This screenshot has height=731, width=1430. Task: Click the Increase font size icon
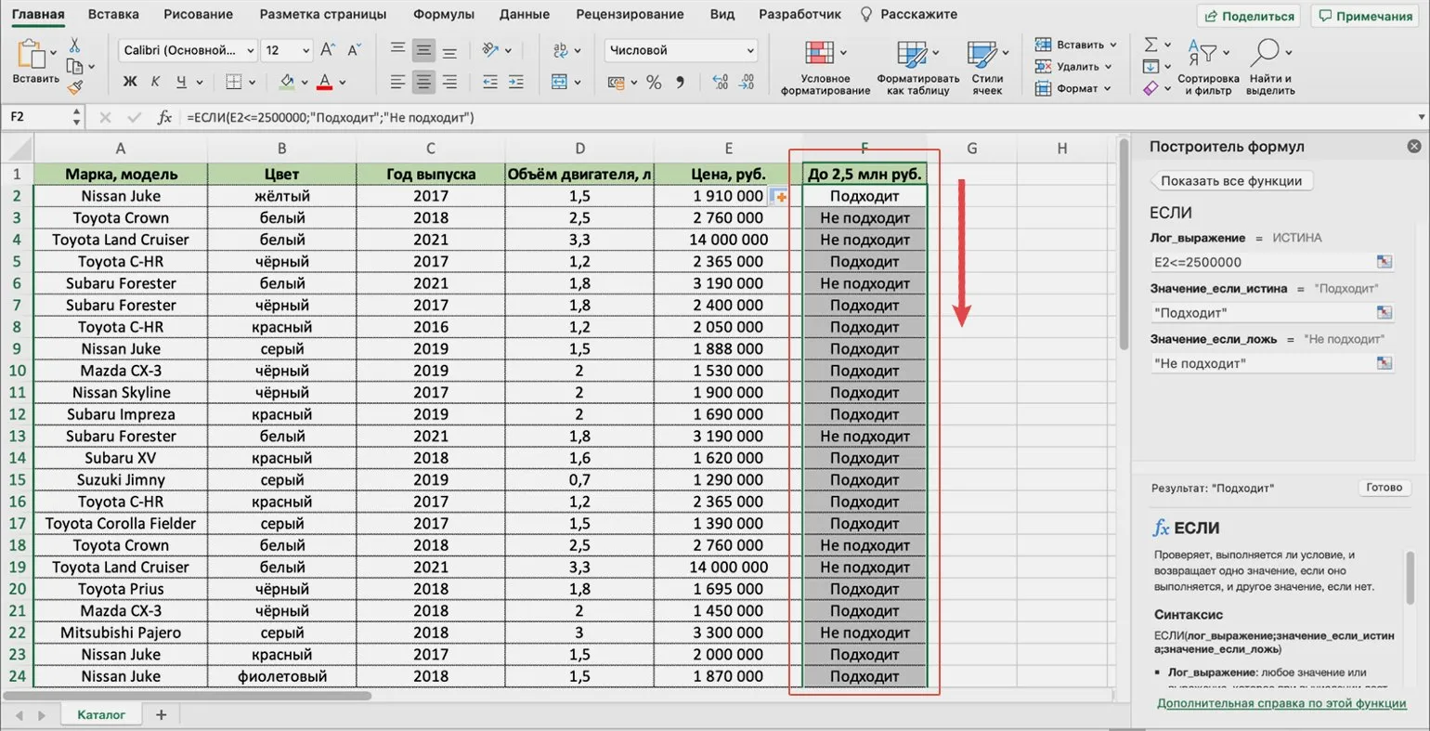[327, 50]
